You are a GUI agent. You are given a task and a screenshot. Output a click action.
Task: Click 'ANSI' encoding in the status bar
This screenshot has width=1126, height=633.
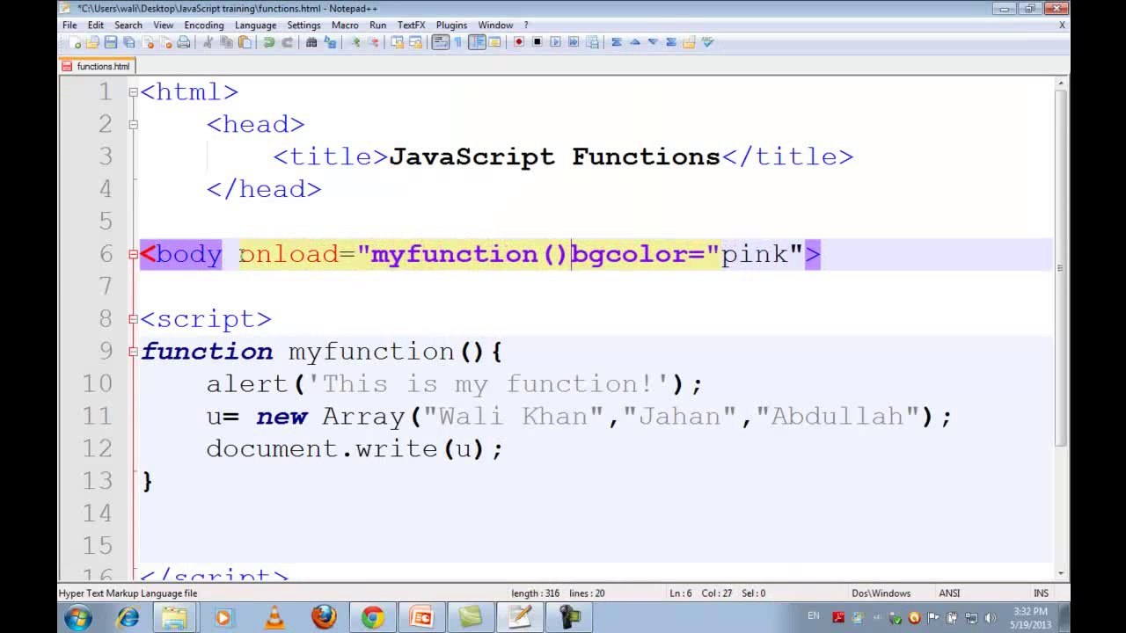[949, 593]
